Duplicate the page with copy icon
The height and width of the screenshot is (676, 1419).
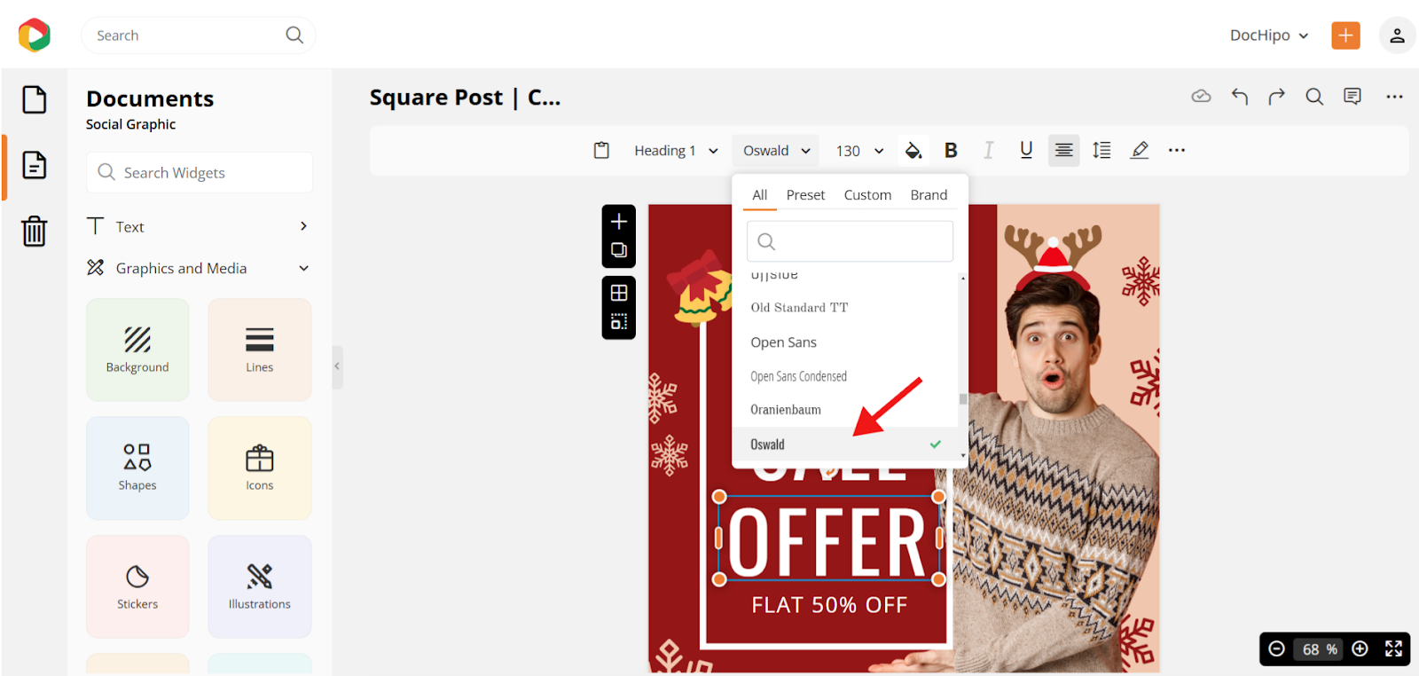point(619,250)
